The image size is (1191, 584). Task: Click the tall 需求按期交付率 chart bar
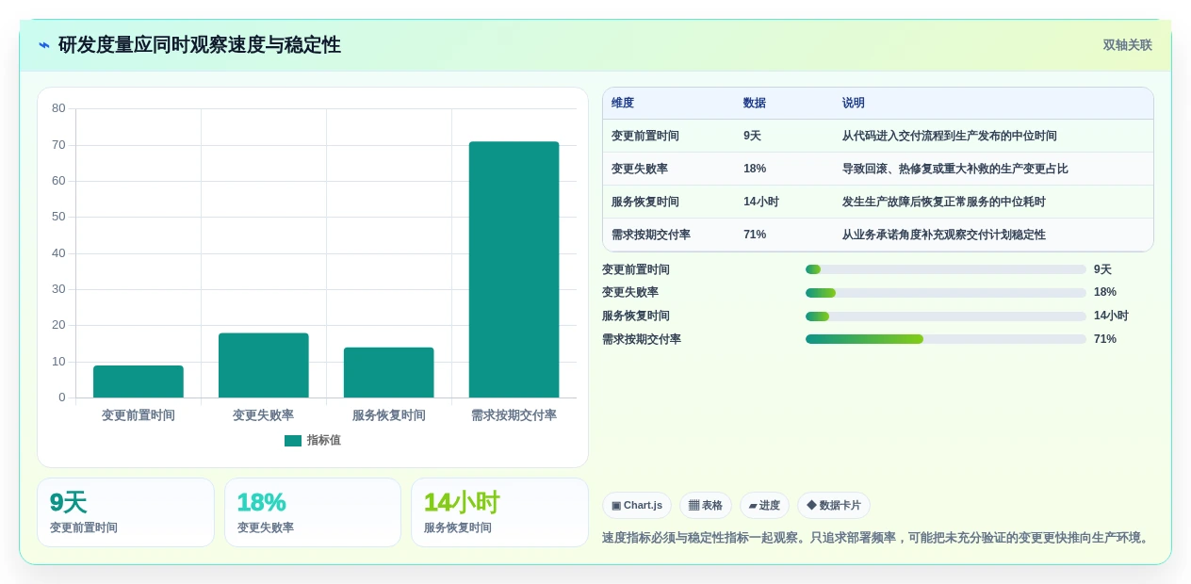(514, 269)
